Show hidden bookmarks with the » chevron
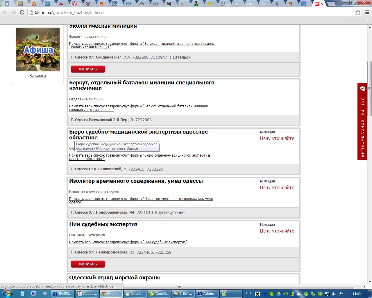 coord(367,20)
